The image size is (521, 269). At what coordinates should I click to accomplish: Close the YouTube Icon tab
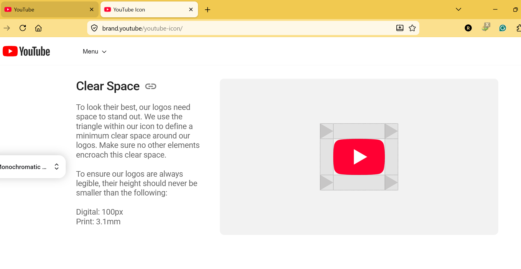pyautogui.click(x=191, y=10)
